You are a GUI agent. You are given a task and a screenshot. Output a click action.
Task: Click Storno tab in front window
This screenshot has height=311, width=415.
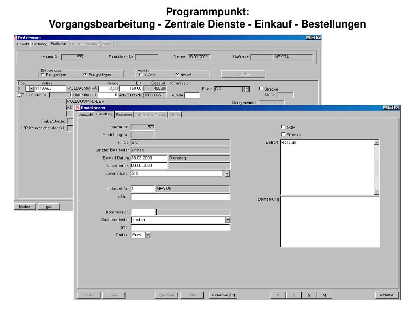point(175,115)
